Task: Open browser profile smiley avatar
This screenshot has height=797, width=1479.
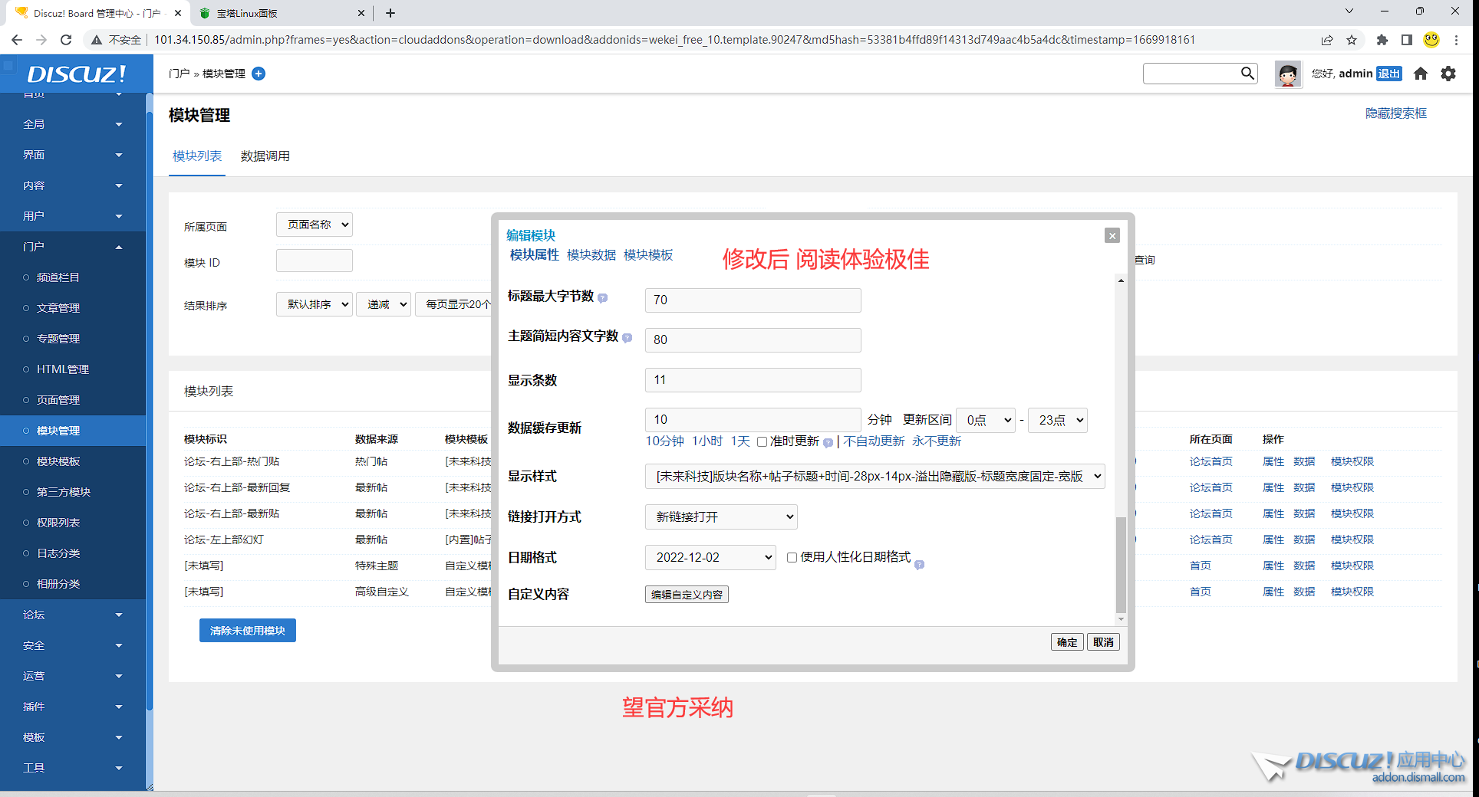Action: coord(1431,40)
